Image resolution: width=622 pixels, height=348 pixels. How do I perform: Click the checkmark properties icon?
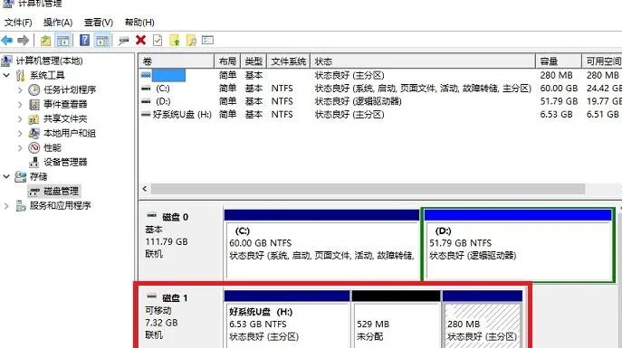pos(158,40)
